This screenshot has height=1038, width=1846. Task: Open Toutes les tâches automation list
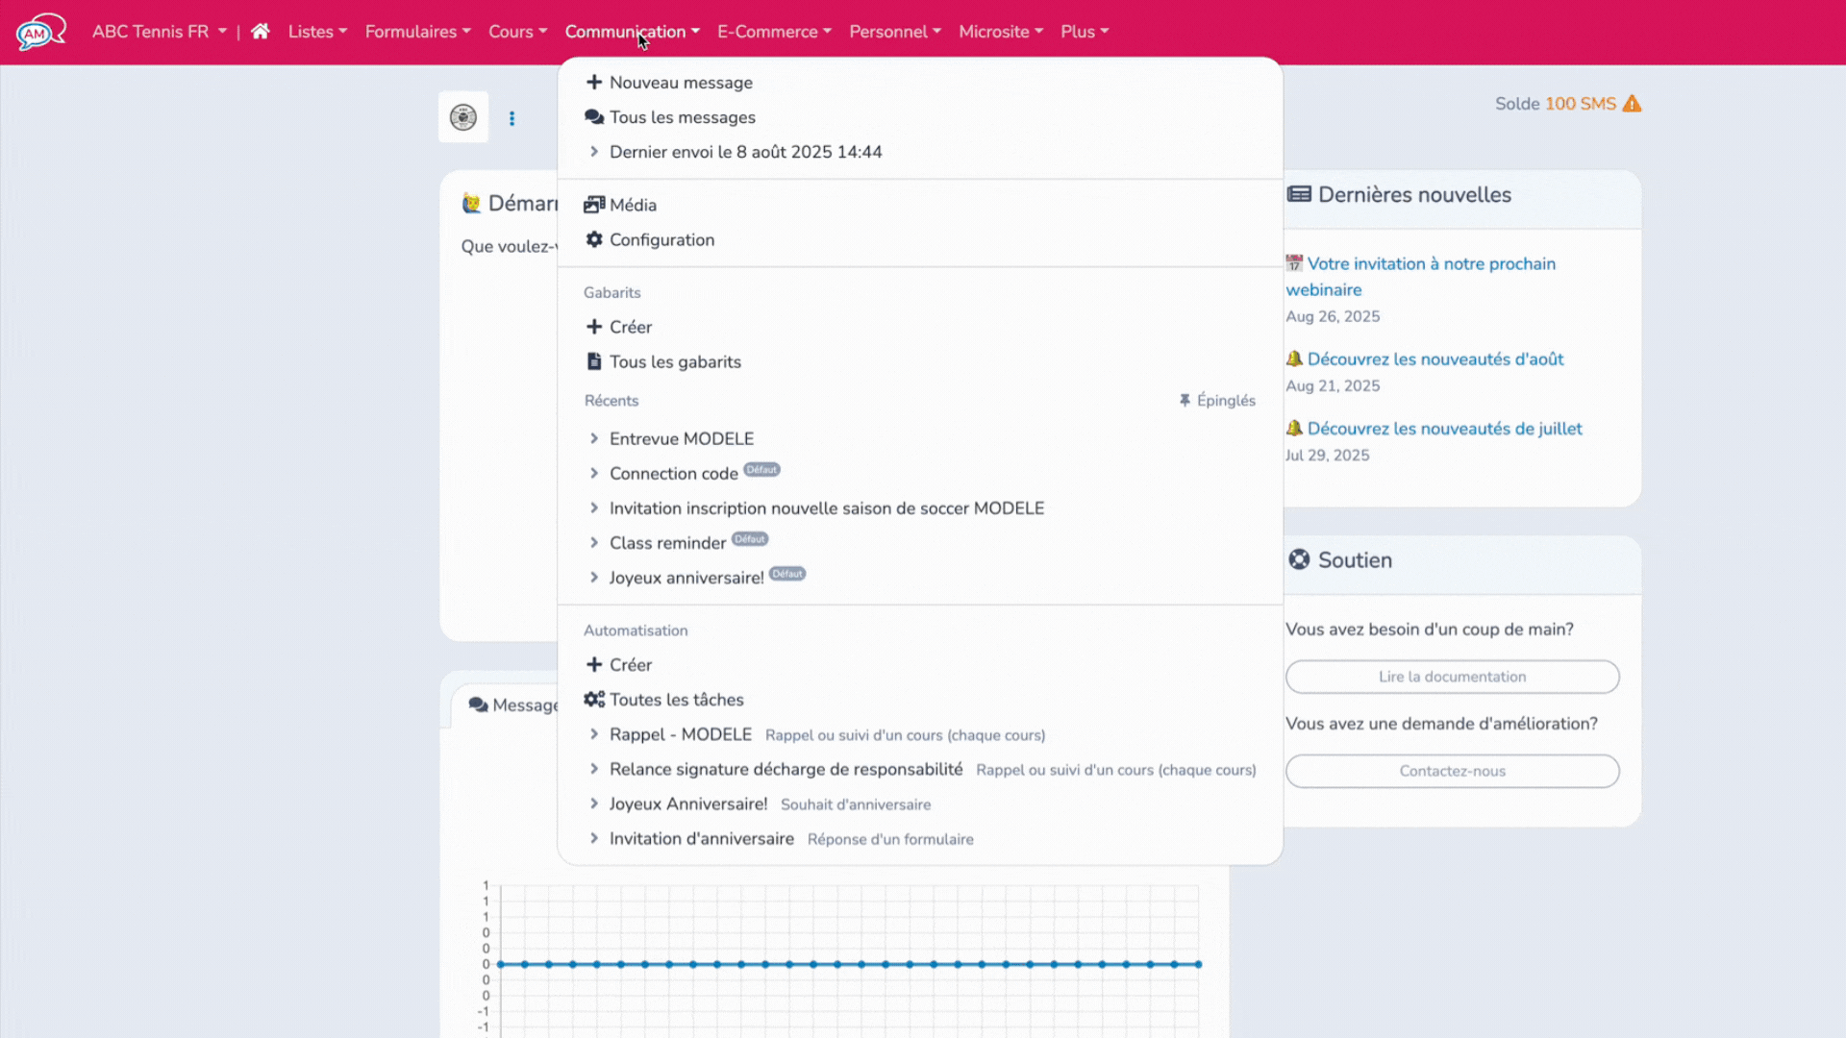[676, 700]
